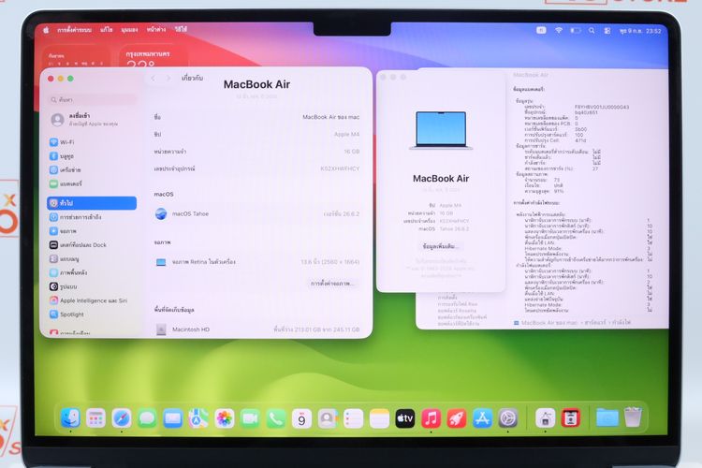Click System Settings gear in Dock
Screen dimensions: 702x468
coord(508,418)
